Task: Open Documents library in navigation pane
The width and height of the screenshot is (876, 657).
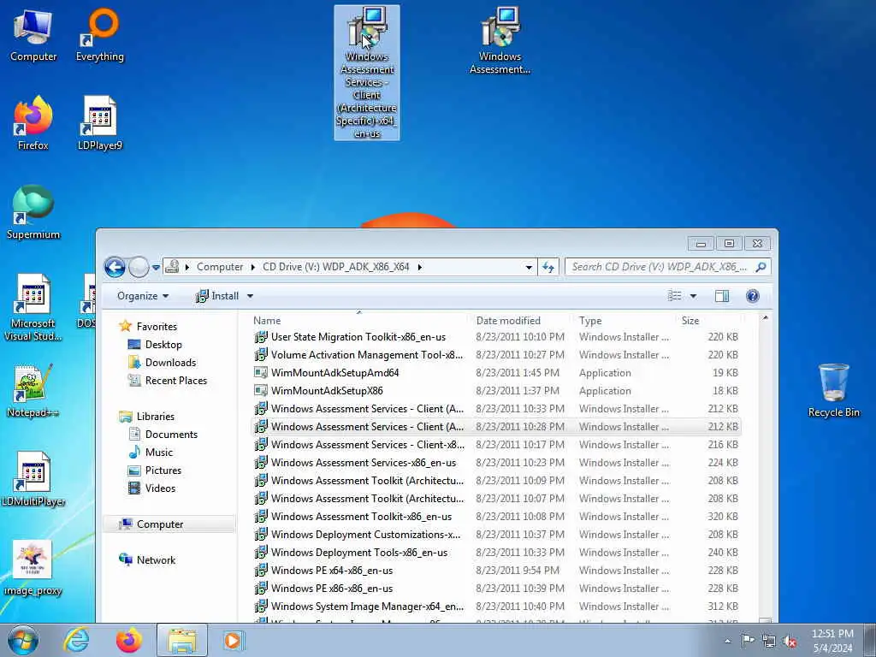Action: point(171,434)
